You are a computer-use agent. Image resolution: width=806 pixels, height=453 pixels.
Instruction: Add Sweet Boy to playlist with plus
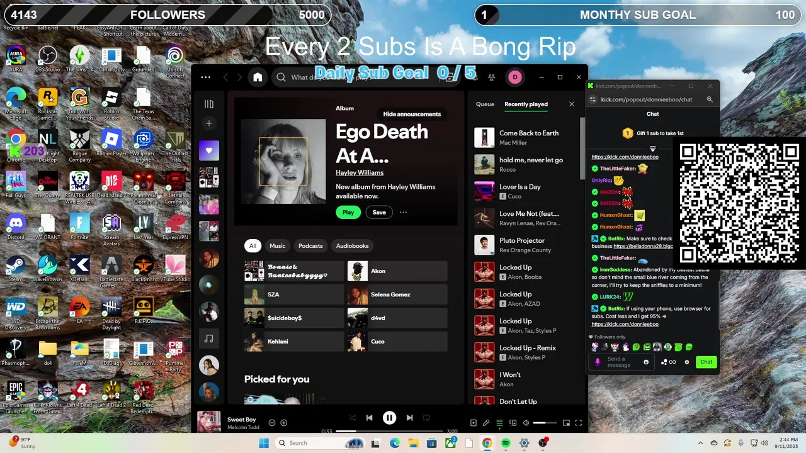coord(284,423)
